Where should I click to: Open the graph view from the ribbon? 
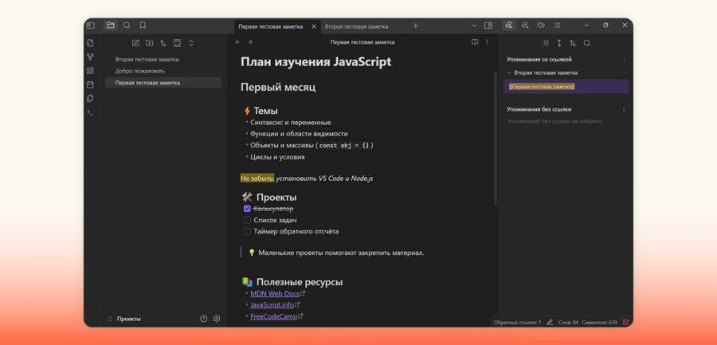[x=90, y=57]
